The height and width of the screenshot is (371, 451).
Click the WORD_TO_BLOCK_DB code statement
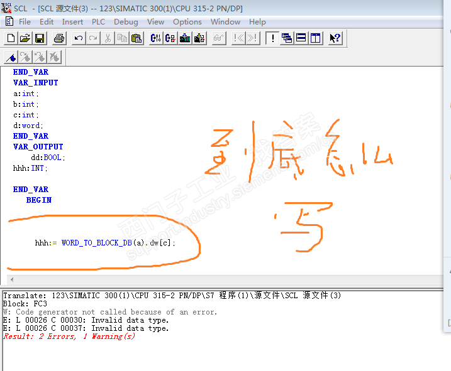(x=105, y=243)
